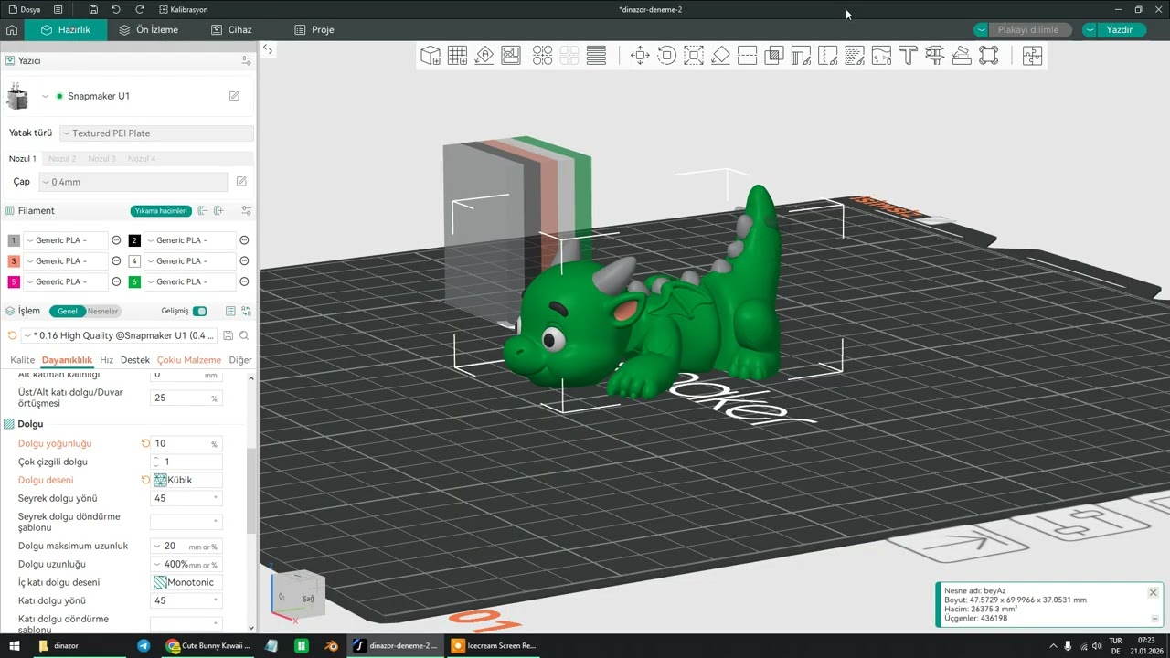Click the Undo arrow in title bar

tap(116, 9)
